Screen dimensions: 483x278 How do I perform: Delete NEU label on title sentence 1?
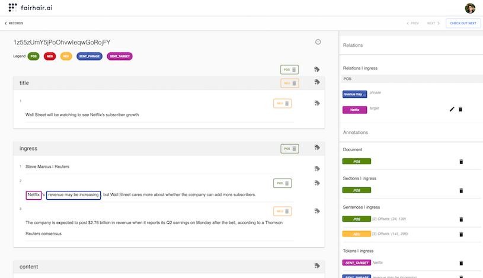pyautogui.click(x=287, y=104)
